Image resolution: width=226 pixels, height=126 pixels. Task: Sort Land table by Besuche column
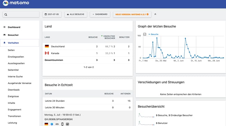[x=93, y=37]
